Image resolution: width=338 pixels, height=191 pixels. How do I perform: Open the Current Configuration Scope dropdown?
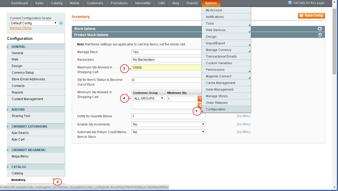tap(34, 23)
